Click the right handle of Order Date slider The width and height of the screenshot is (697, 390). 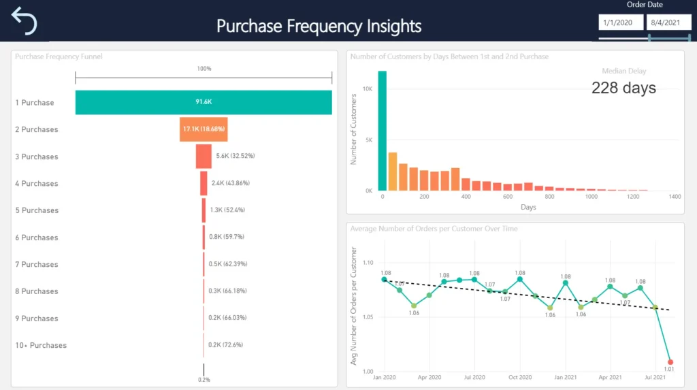[690, 37]
